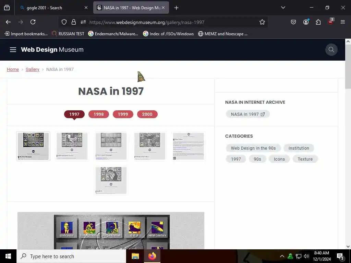Go to the Gallery breadcrumb
Image resolution: width=351 pixels, height=263 pixels.
coord(33,69)
